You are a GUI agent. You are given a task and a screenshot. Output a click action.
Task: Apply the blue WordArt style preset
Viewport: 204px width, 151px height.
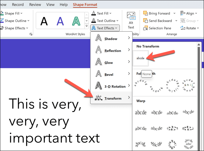point(60,21)
